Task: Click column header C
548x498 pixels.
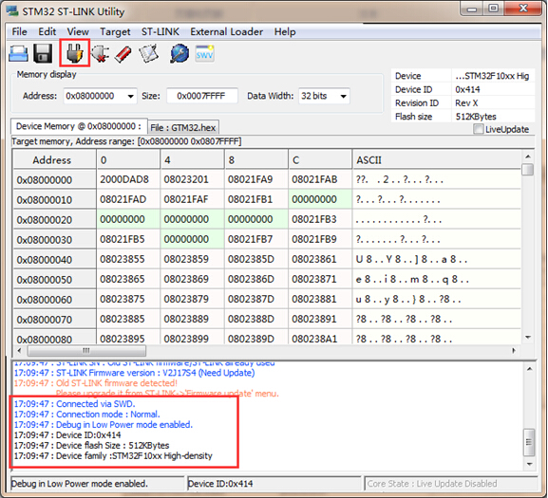Action: tap(320, 160)
